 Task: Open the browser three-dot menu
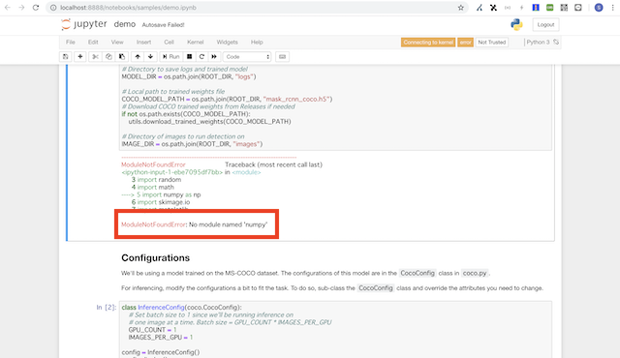613,8
